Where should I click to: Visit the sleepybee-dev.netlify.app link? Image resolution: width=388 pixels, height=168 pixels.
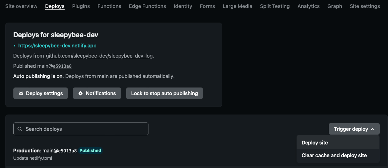57,45
